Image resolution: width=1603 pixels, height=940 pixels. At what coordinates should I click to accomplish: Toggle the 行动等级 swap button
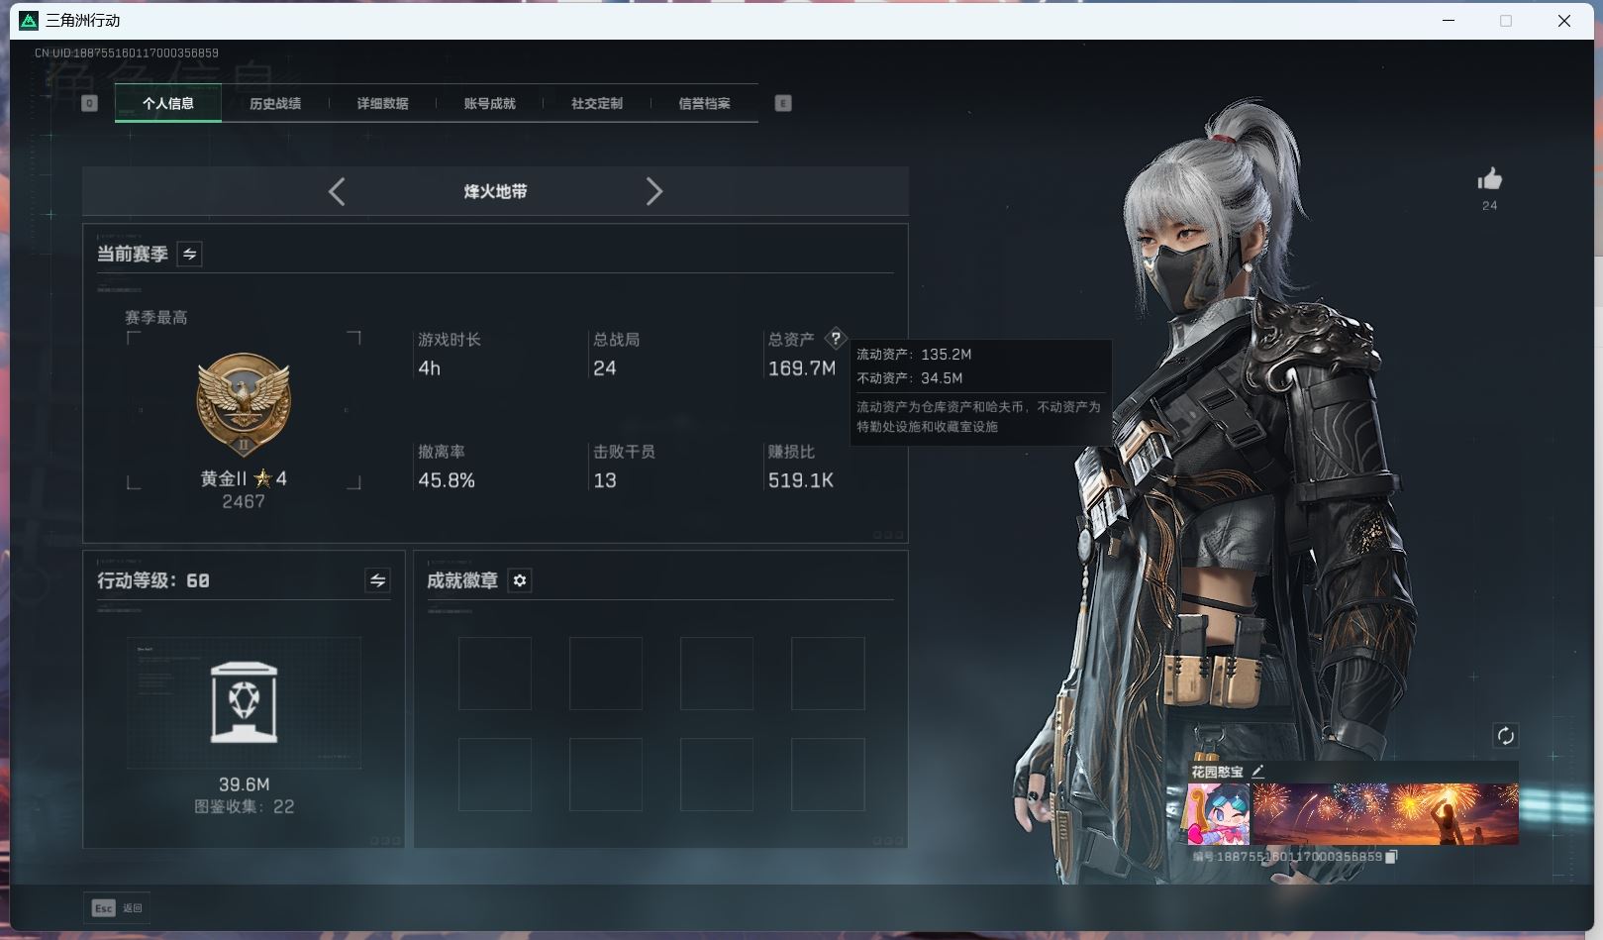click(x=377, y=580)
